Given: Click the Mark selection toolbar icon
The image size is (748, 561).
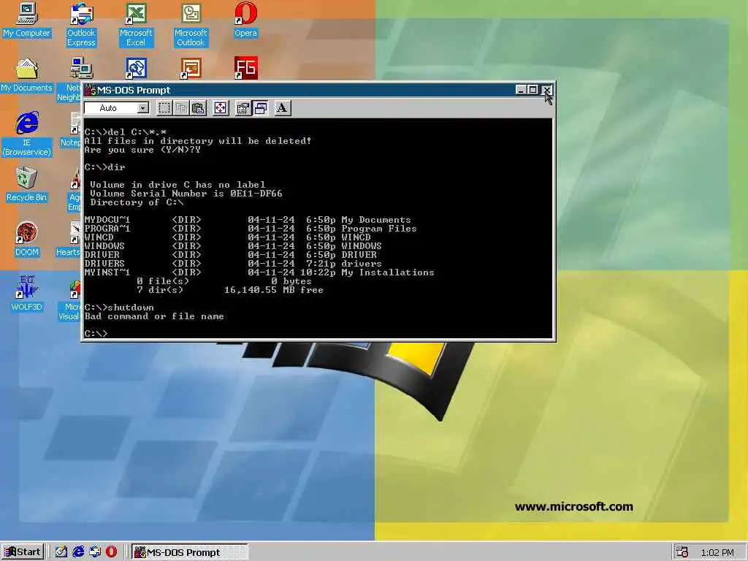Looking at the screenshot, I should (x=164, y=108).
